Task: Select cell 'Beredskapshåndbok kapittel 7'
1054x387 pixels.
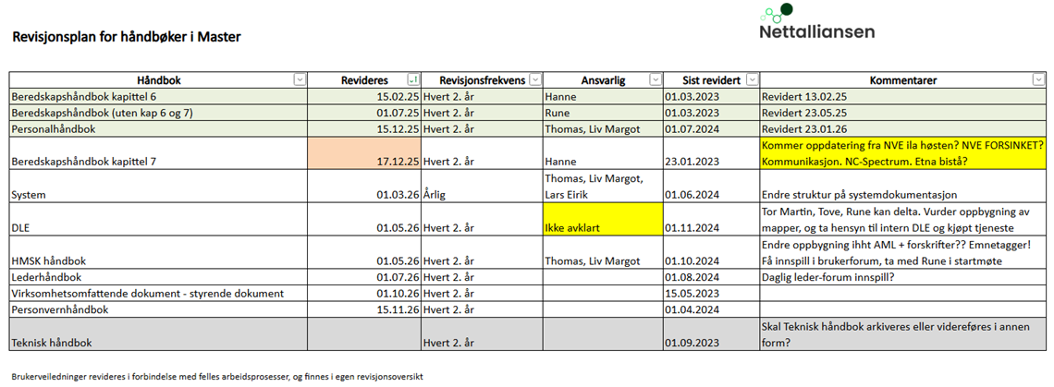Action: [158, 153]
